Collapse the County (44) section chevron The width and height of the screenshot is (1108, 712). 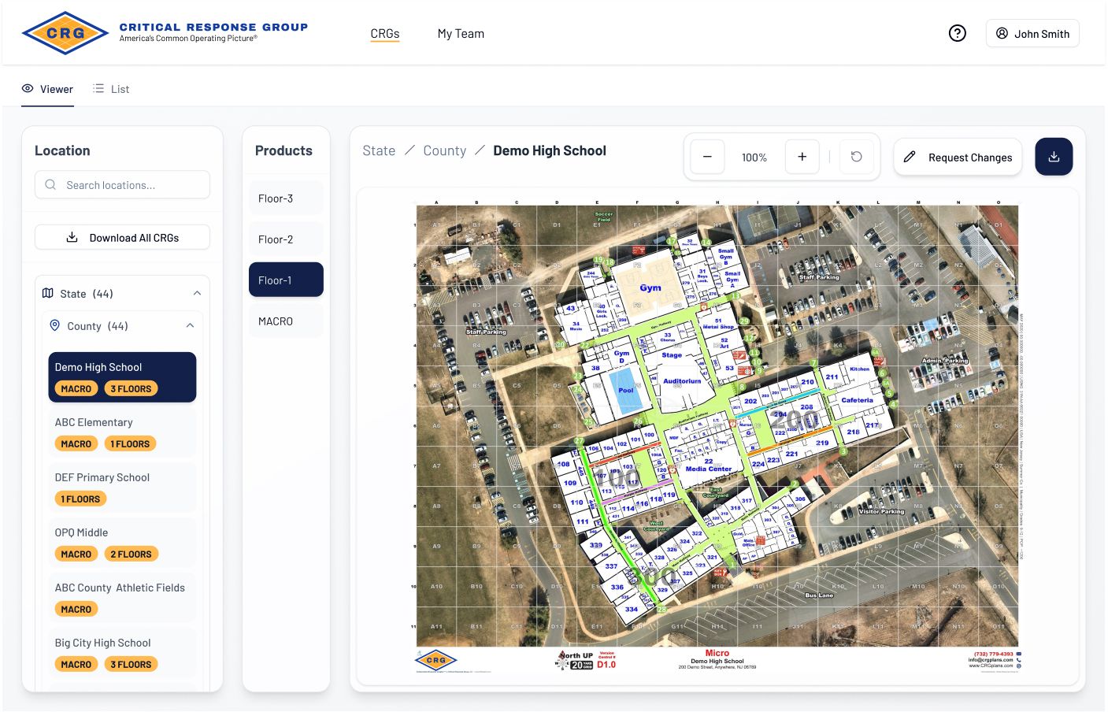(190, 325)
